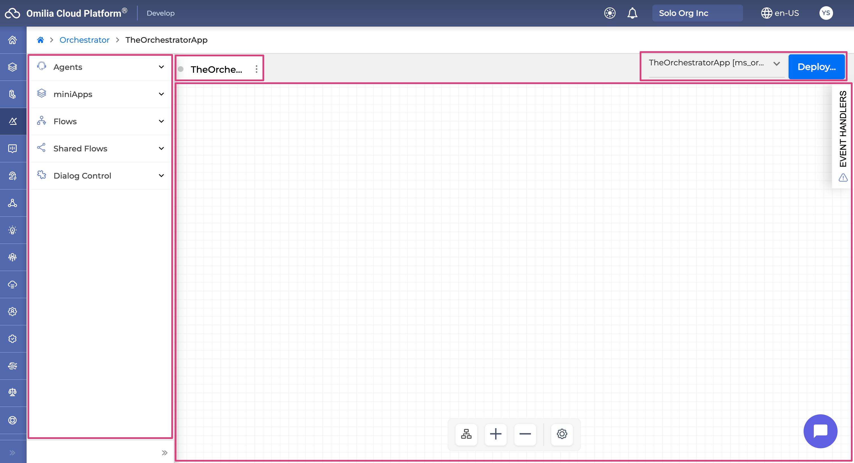The height and width of the screenshot is (463, 854).
Task: Open the notifications bell
Action: coord(633,13)
